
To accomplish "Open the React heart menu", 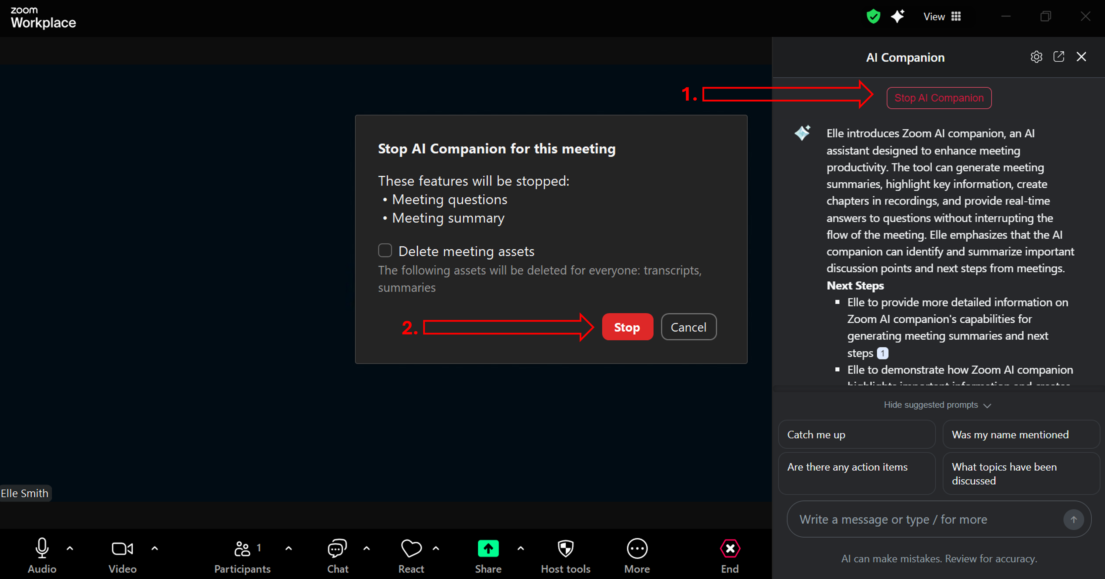I will (411, 549).
